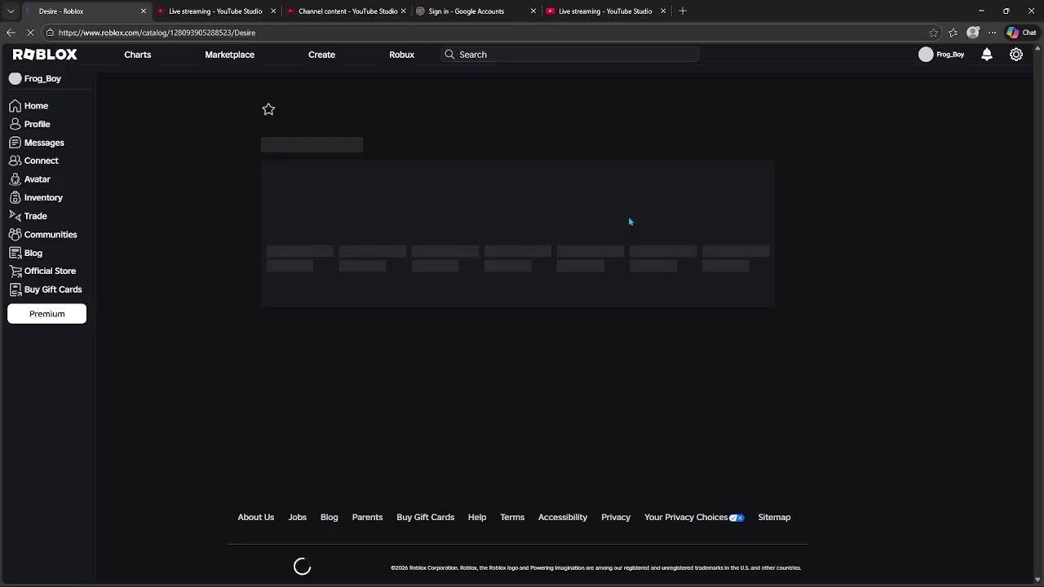Viewport: 1044px width, 587px height.
Task: Open the notifications bell
Action: (987, 55)
